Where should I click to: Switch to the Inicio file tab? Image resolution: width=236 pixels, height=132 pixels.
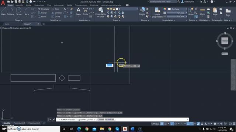(x=7, y=24)
